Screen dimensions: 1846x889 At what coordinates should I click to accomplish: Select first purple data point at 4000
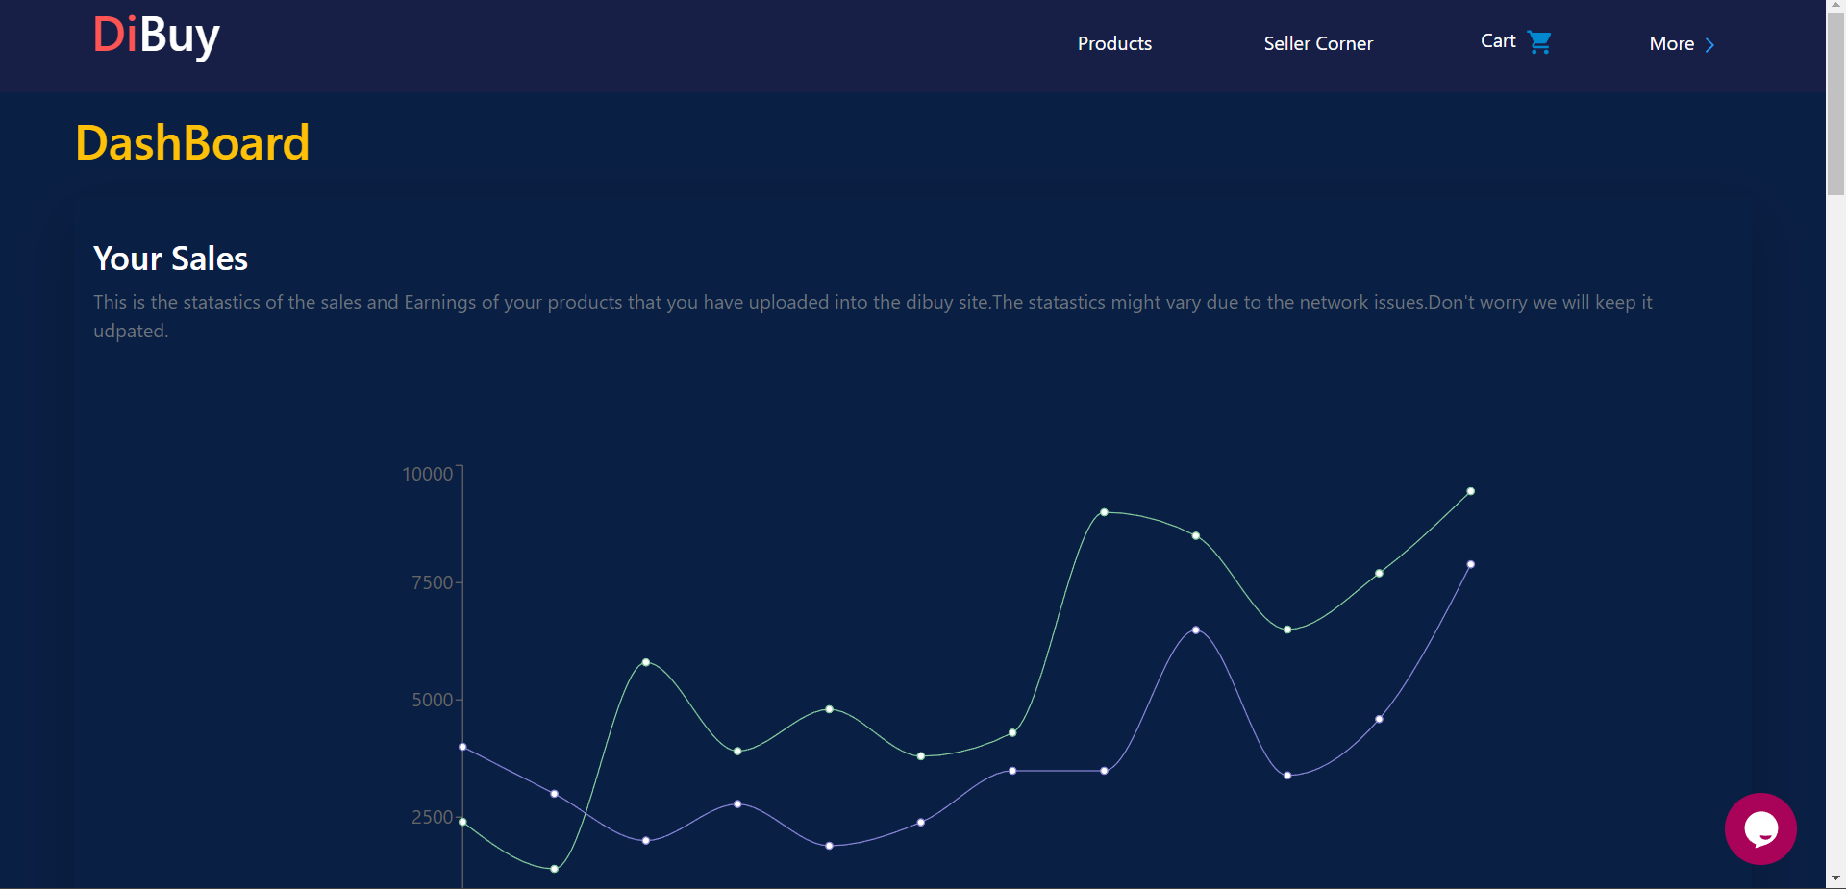click(462, 747)
